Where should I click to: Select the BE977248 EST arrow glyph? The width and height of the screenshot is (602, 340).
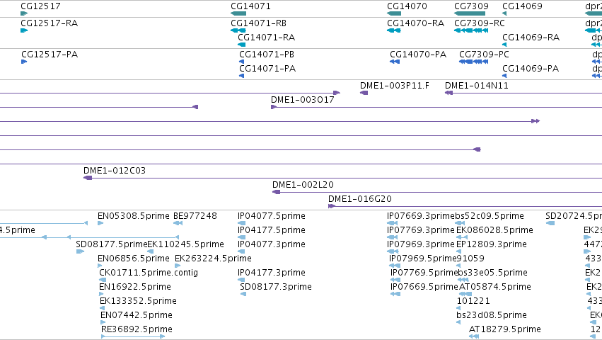178,223
